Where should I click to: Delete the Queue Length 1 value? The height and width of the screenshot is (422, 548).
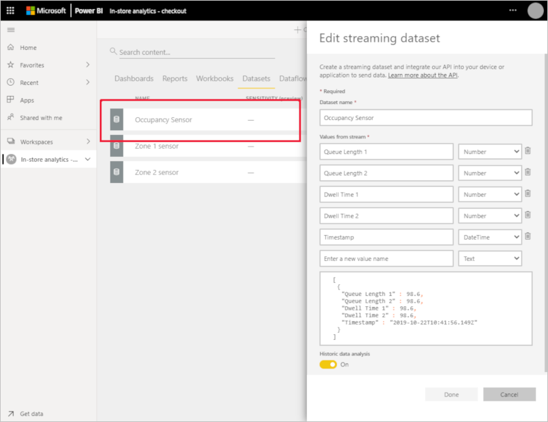(527, 151)
